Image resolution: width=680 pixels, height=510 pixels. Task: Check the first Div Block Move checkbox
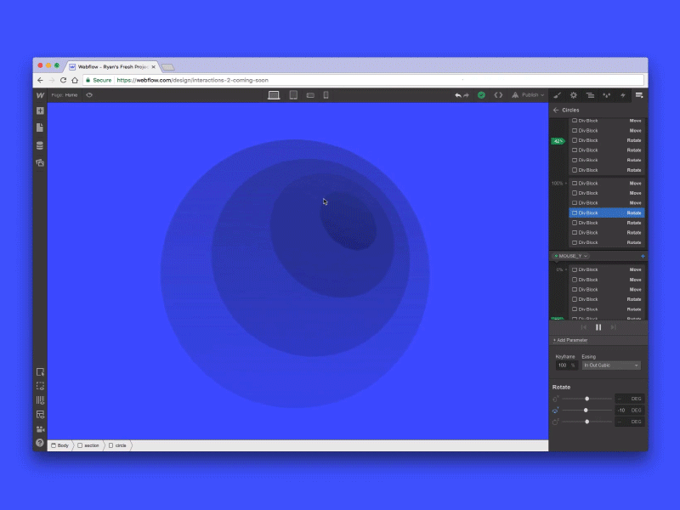(574, 120)
